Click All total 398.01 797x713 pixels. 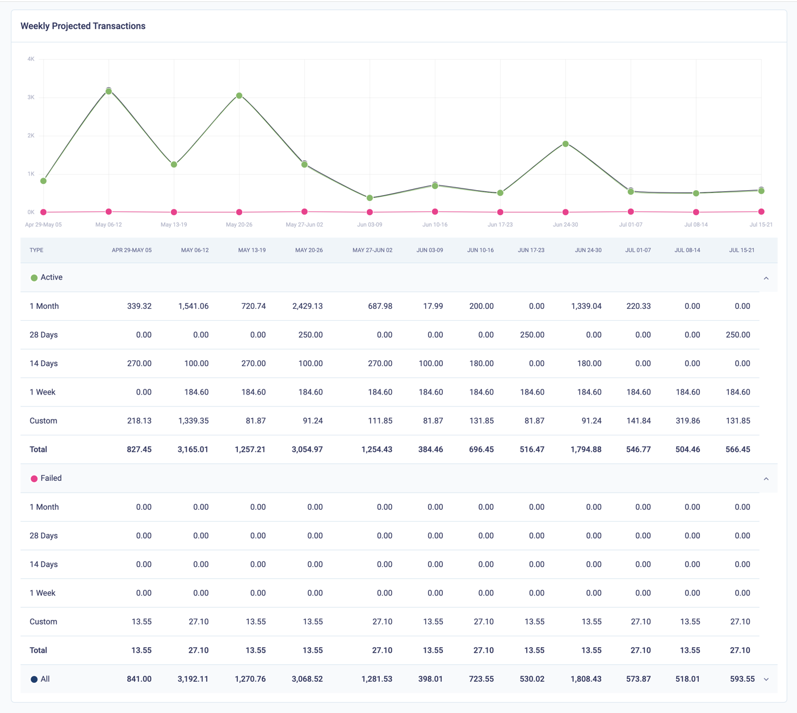click(431, 679)
